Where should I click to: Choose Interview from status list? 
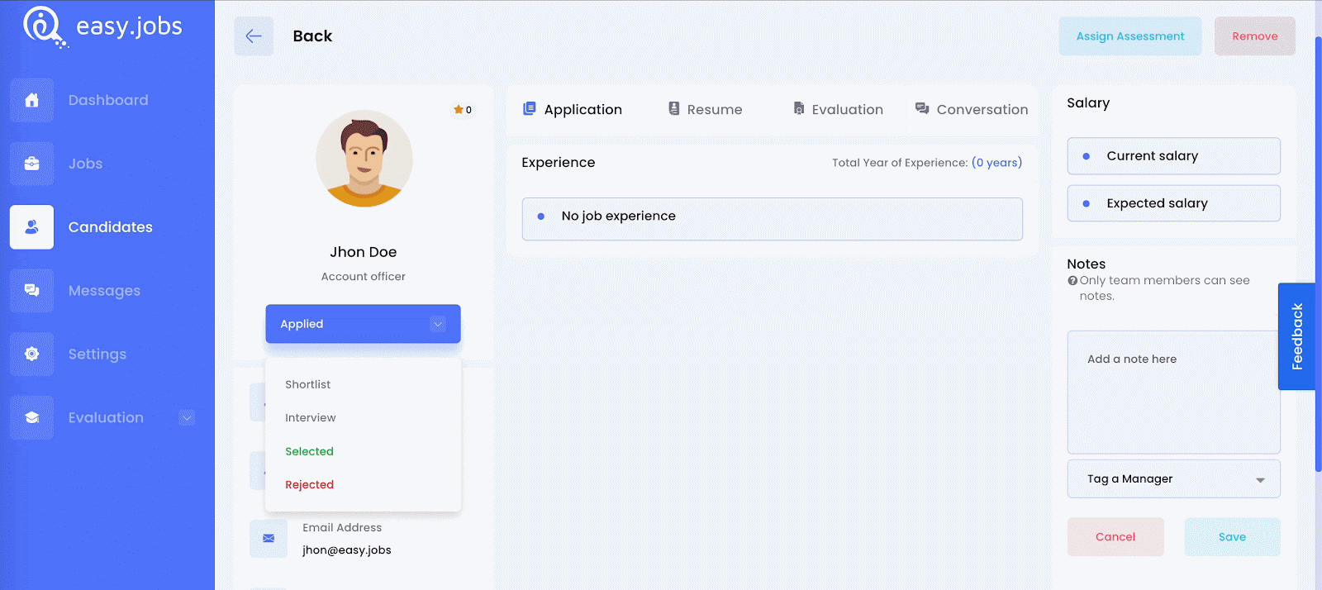pos(310,418)
